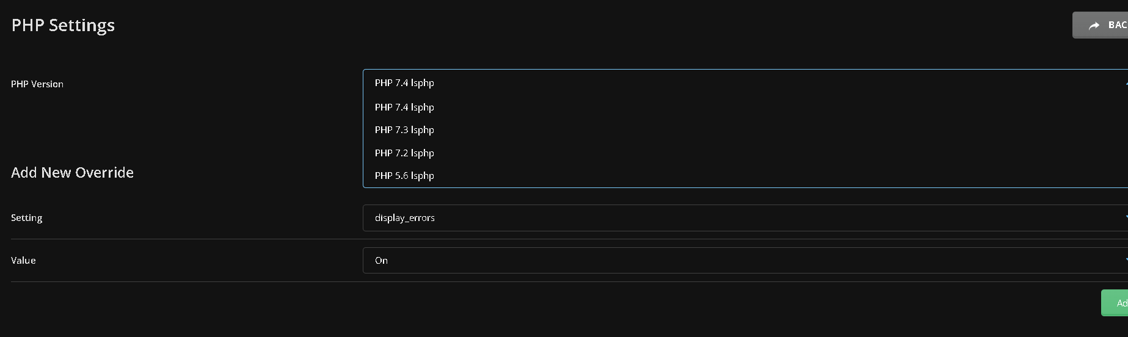Open the Setting dropdown showing display_errors
Image resolution: width=1128 pixels, height=337 pixels.
pos(733,218)
